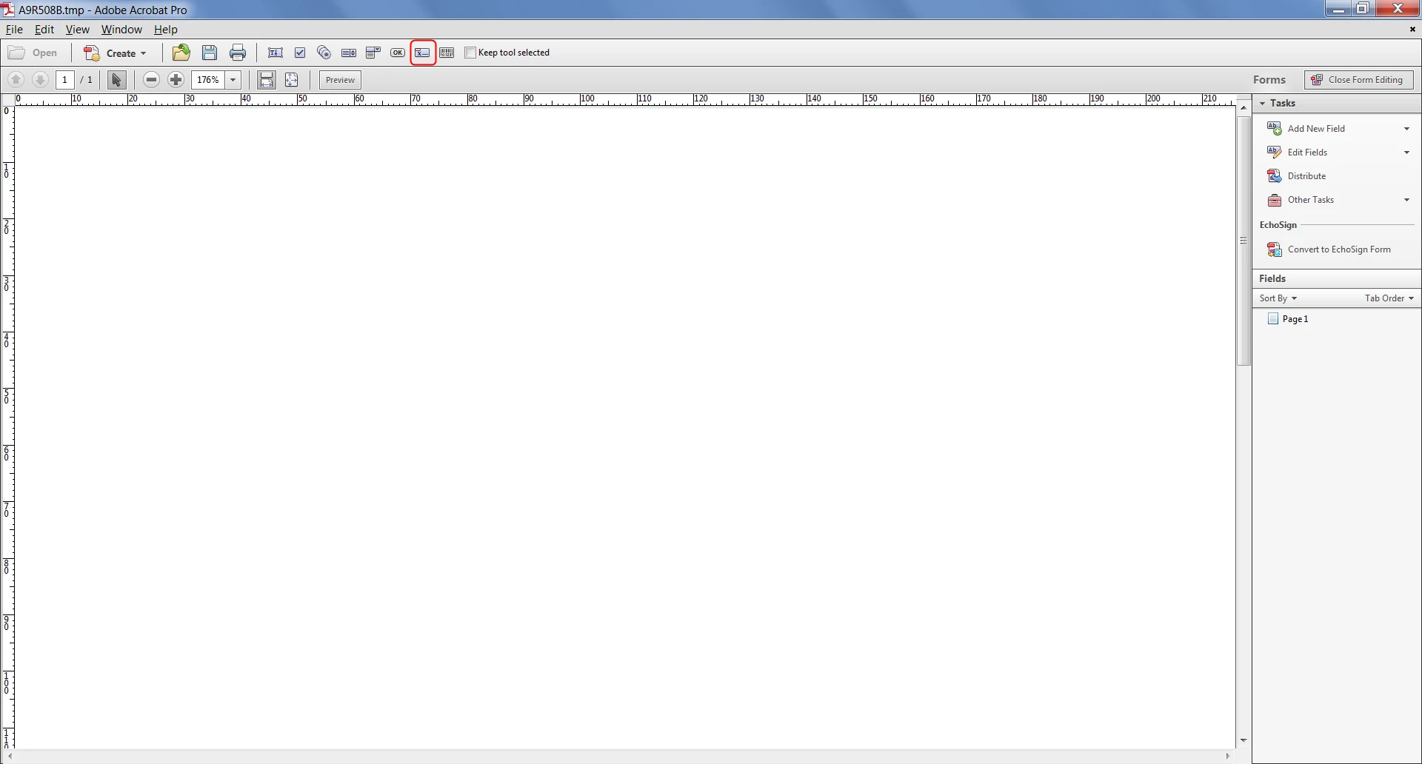Click the page number input field
The height and width of the screenshot is (764, 1422).
[65, 79]
